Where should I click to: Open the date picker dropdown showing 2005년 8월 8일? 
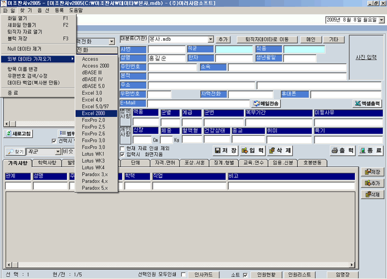click(x=381, y=20)
